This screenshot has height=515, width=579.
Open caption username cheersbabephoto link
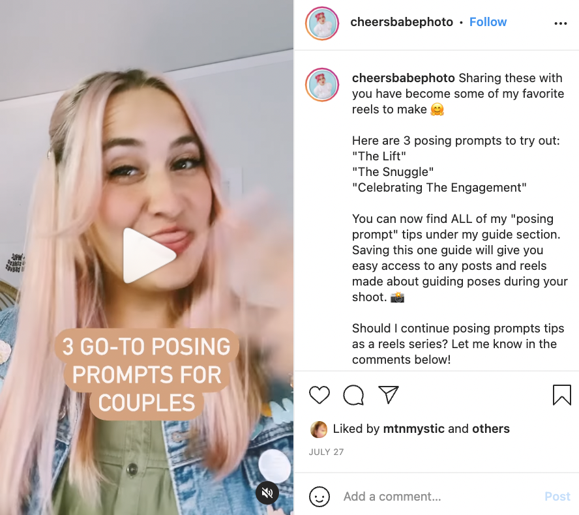tap(403, 78)
